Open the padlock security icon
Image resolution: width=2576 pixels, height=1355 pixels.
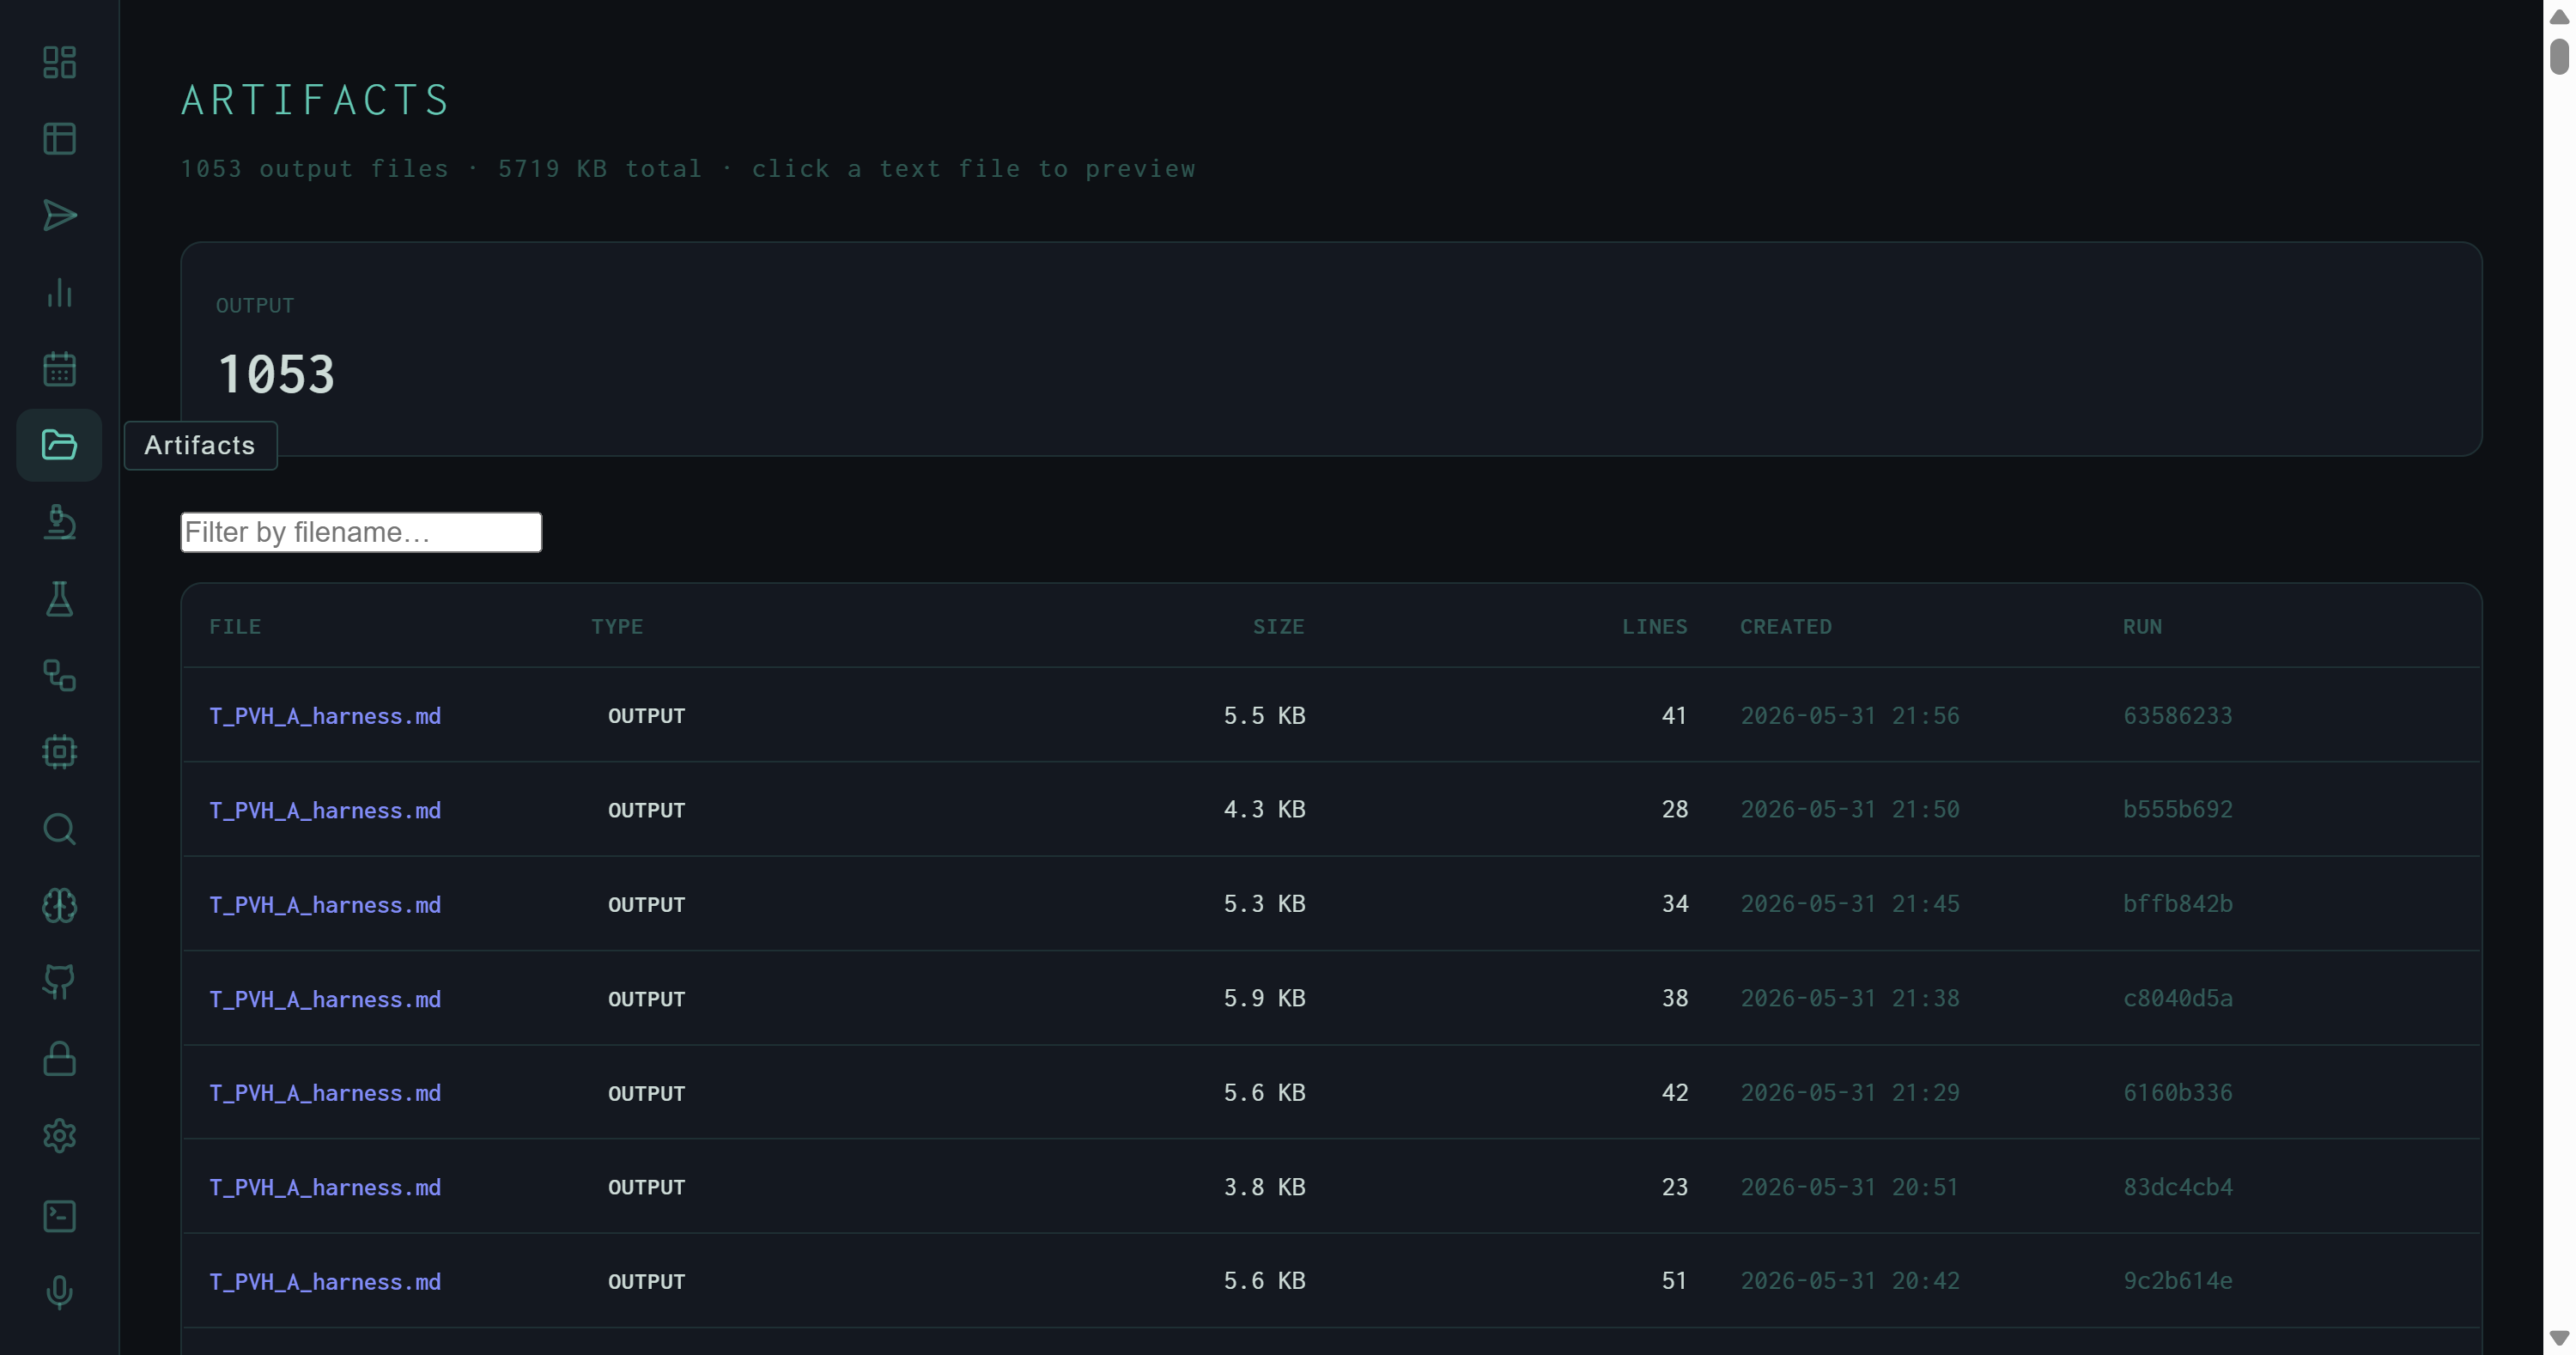pos(59,1059)
